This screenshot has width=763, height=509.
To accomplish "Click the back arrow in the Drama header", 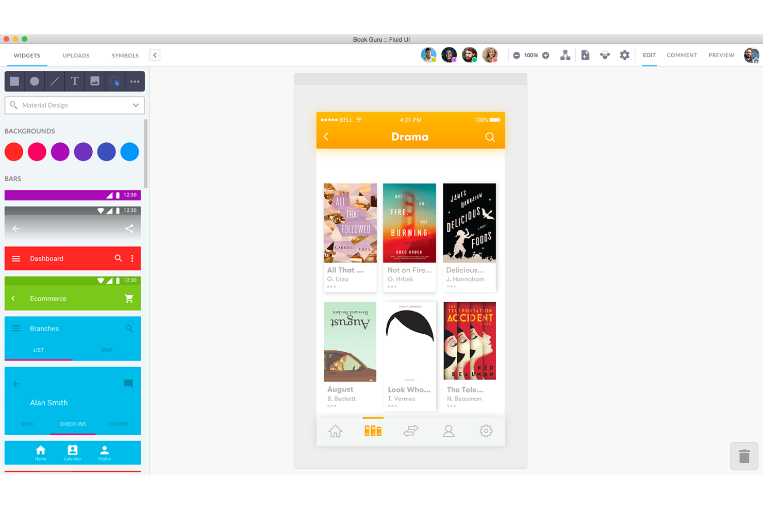I will tap(326, 137).
